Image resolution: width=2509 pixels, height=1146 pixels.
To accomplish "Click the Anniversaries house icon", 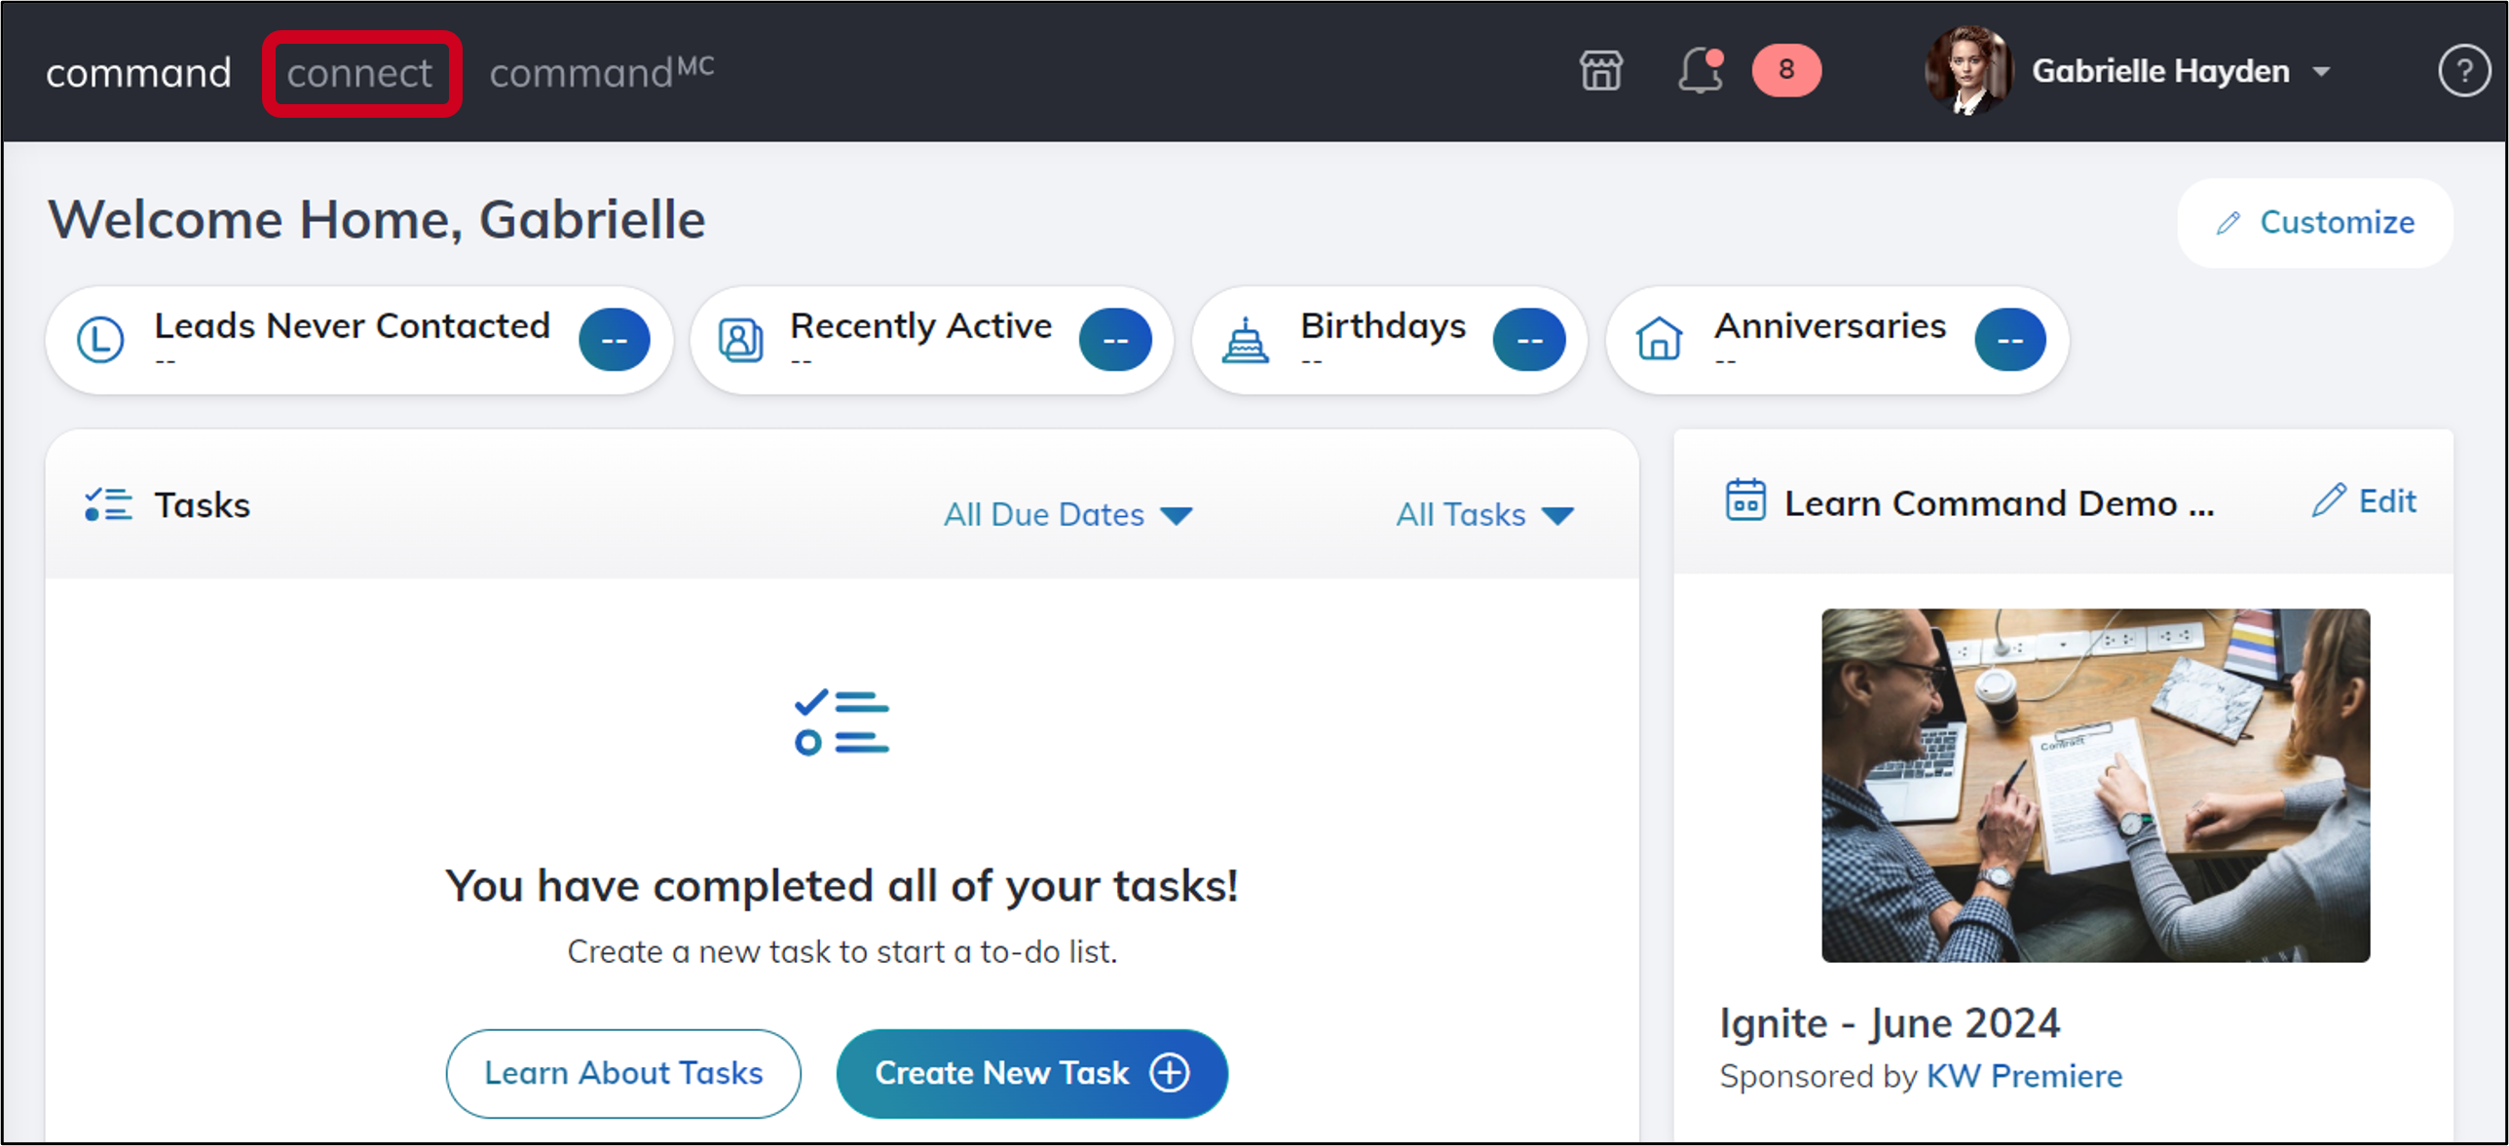I will 1659,341.
